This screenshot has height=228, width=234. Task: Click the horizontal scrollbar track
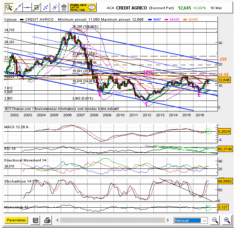point(112,220)
